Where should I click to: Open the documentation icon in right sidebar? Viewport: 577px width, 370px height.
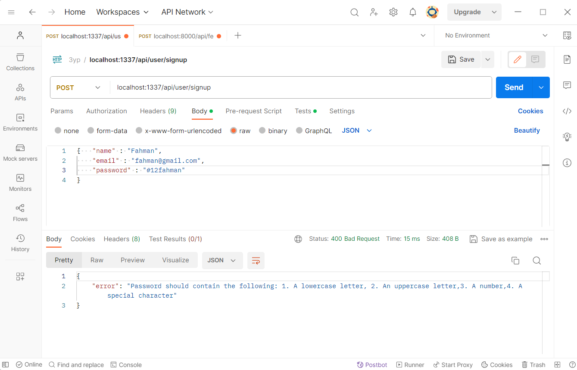tap(567, 59)
